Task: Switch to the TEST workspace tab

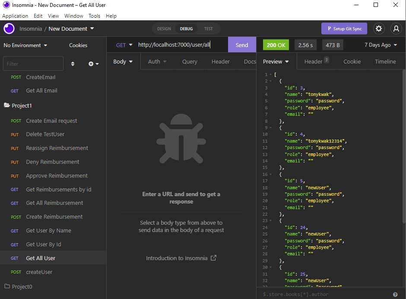Action: click(x=209, y=29)
